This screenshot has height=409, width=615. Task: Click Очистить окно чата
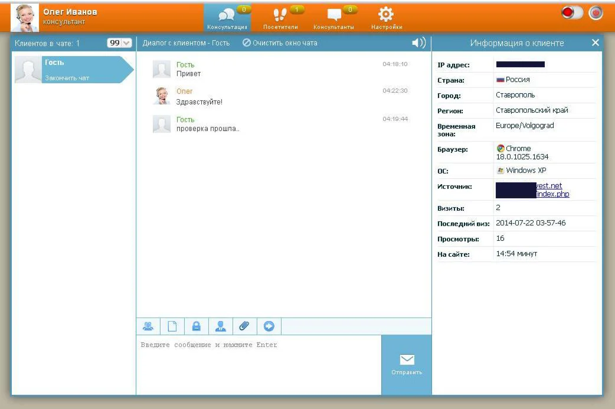pyautogui.click(x=280, y=43)
